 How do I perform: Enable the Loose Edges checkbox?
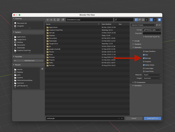[x=144, y=68]
